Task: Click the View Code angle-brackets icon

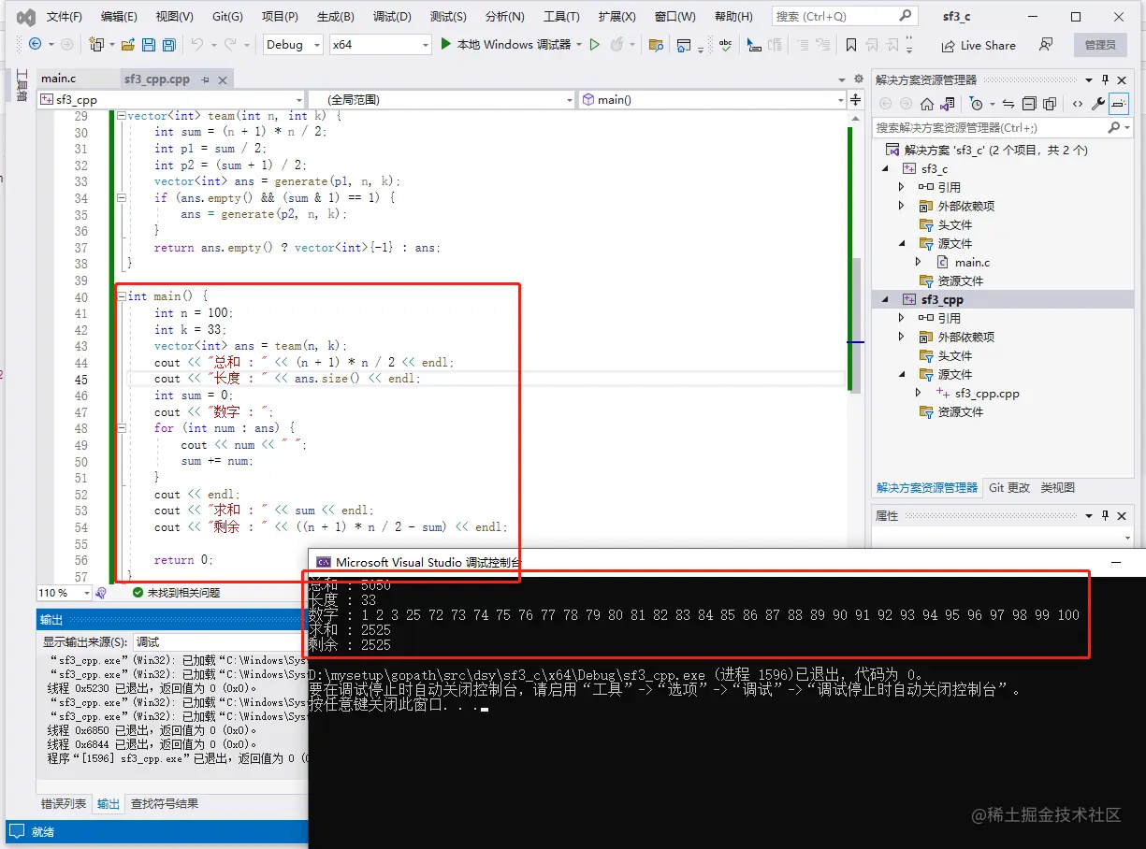Action: click(x=1078, y=104)
